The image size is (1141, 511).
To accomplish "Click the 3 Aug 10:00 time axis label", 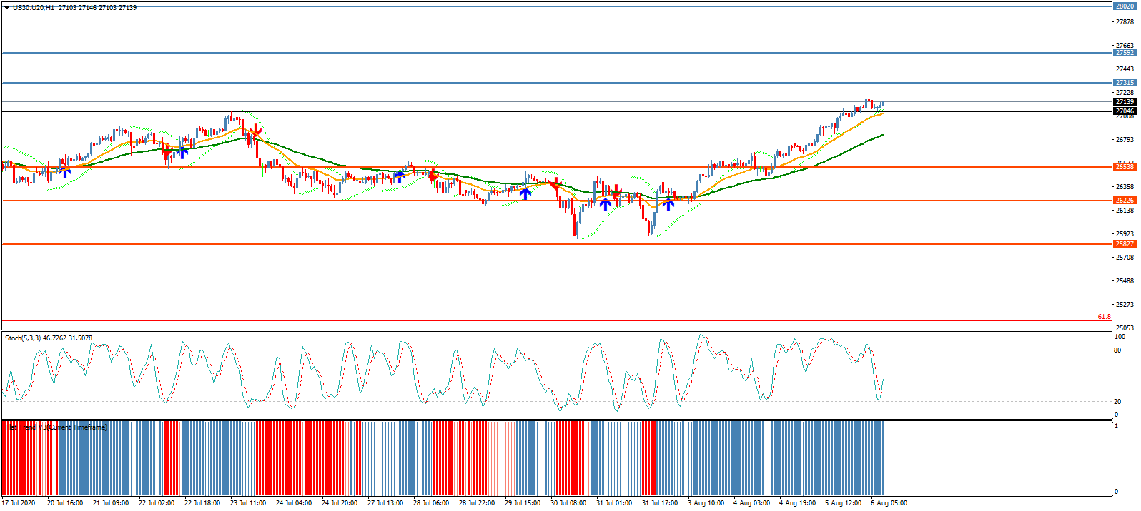I will click(706, 503).
